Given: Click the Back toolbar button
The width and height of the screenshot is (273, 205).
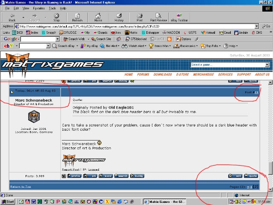Looking at the screenshot, I should pos(12,18).
